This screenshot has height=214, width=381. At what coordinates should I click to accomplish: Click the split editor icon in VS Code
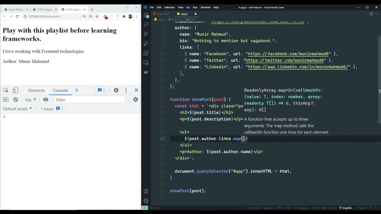tap(371, 14)
